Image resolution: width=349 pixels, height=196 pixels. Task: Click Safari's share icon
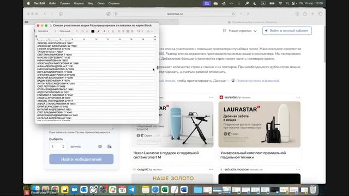click(305, 14)
